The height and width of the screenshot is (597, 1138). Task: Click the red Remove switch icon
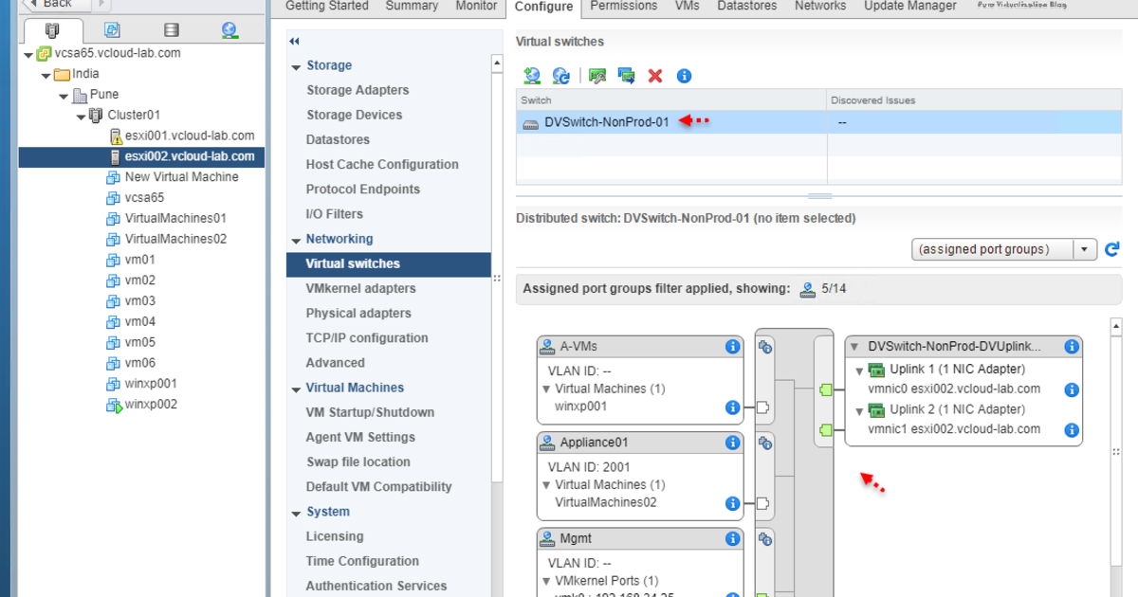tap(654, 76)
